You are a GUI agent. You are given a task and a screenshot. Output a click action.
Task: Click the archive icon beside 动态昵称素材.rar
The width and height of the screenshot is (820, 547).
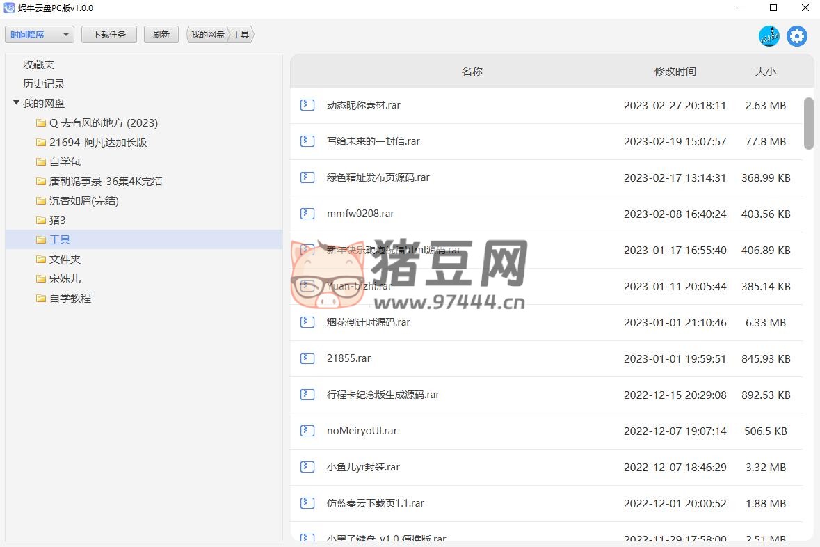point(307,105)
